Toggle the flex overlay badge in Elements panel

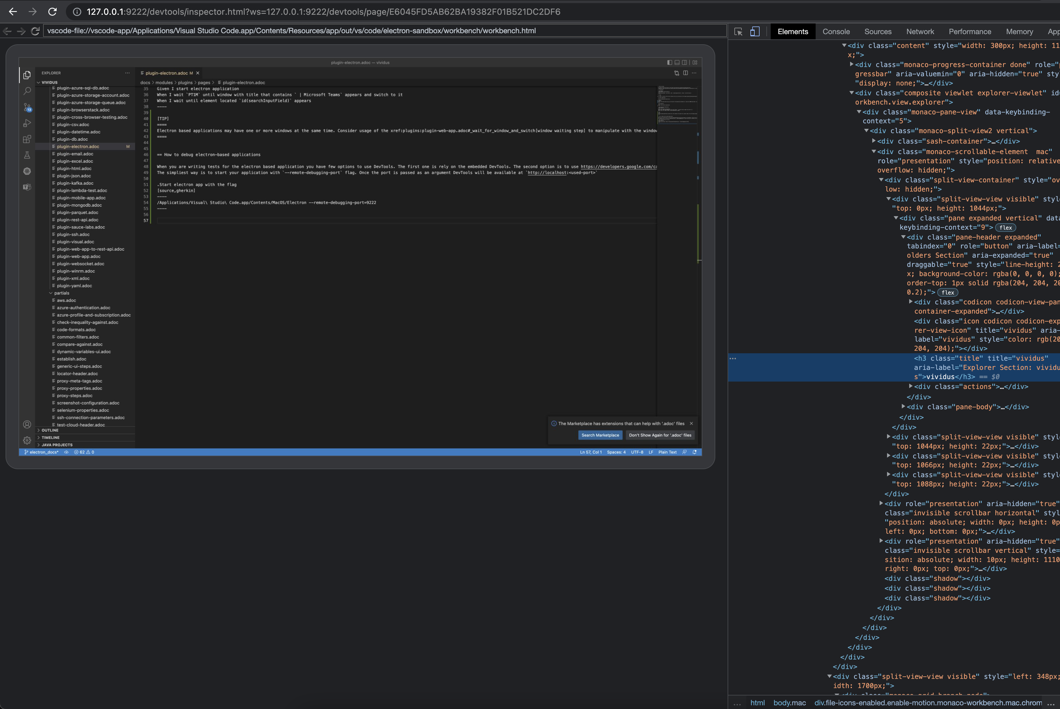[x=1006, y=228]
